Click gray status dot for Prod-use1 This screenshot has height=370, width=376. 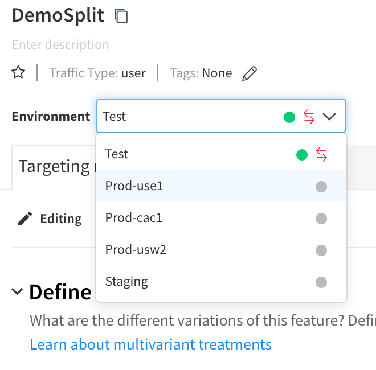(321, 186)
